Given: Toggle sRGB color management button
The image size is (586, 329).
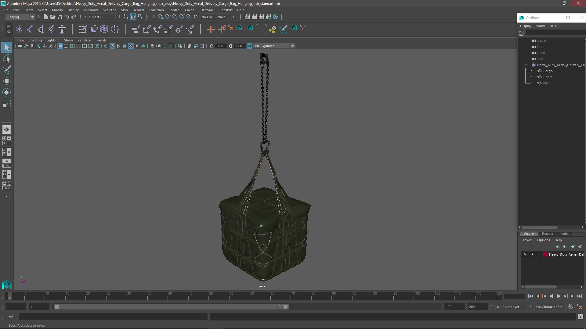Looking at the screenshot, I should click(x=249, y=46).
